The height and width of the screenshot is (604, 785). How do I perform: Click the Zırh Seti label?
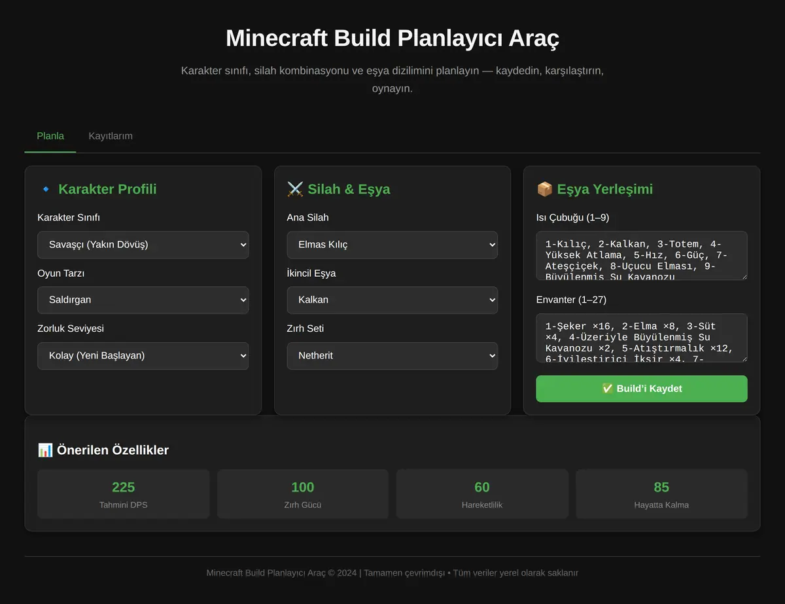click(305, 329)
